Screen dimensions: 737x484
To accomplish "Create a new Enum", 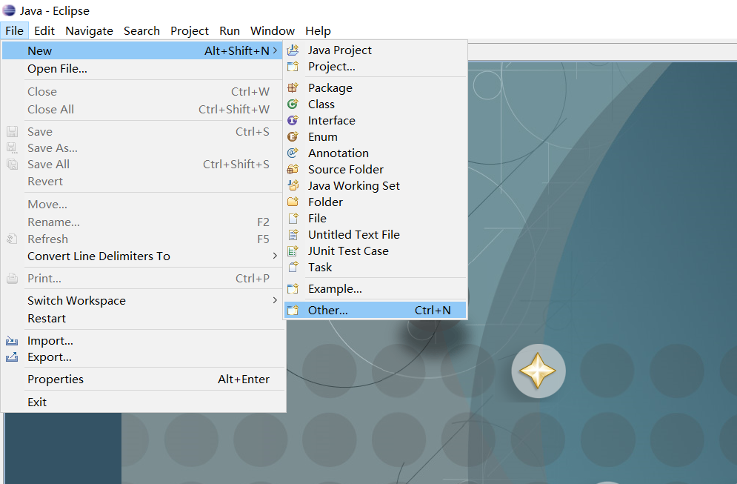I will tap(375, 136).
